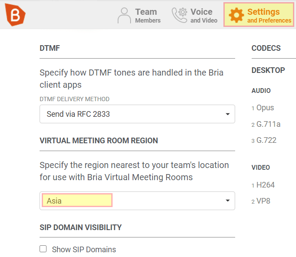
Task: Click the Desktop codecs heading
Action: point(268,70)
